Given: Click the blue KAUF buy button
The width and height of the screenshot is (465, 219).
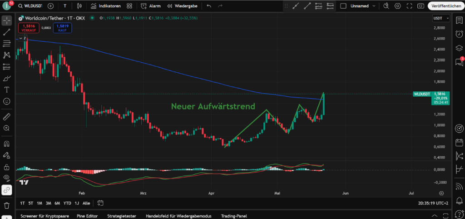Looking at the screenshot, I should click(x=61, y=28).
